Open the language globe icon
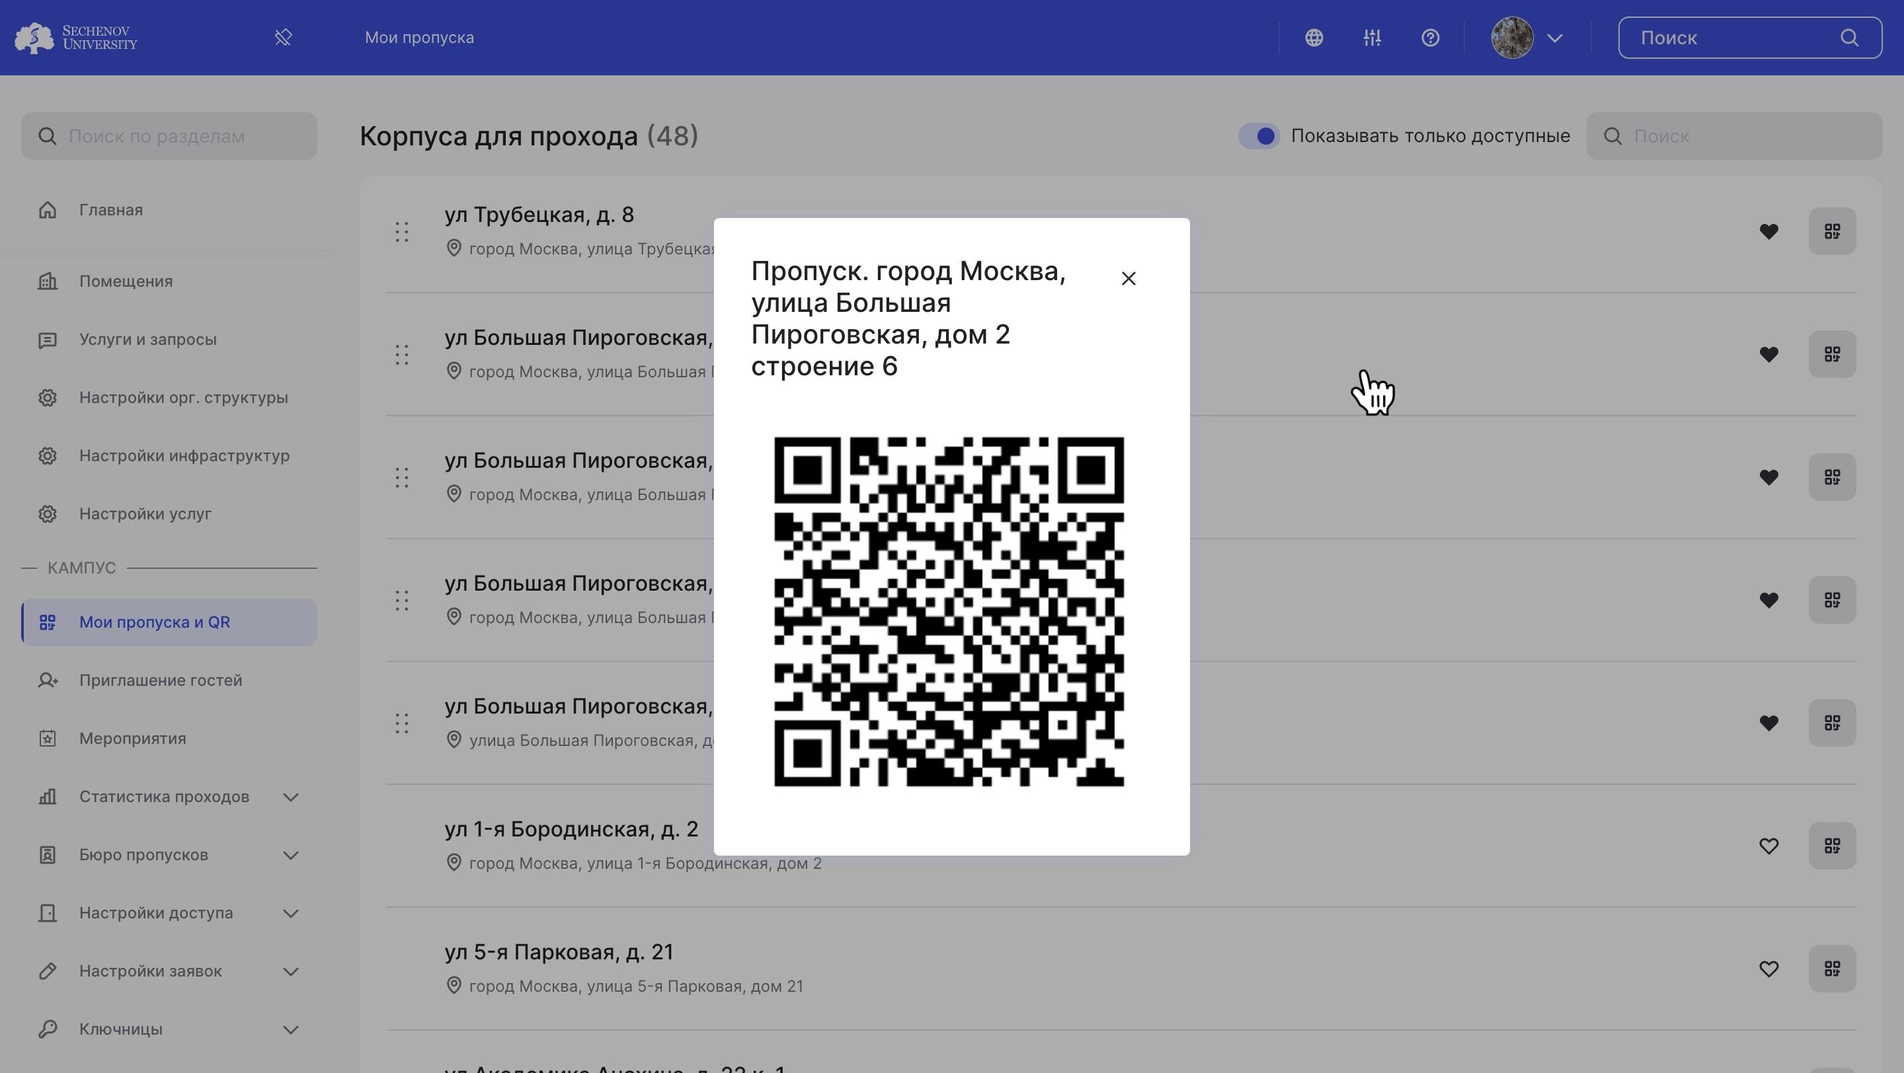Screen dimensions: 1904x1073 tap(1314, 38)
